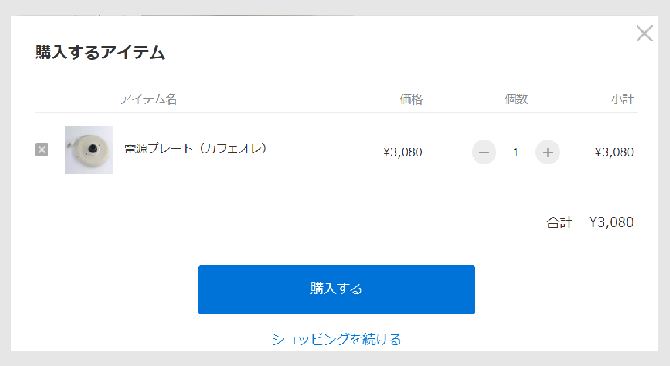Select the 電源プレート（カフェオレ） item name
Viewport: 670px width, 366px height.
(x=195, y=148)
